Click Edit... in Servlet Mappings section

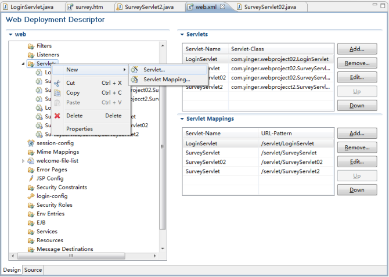point(357,162)
